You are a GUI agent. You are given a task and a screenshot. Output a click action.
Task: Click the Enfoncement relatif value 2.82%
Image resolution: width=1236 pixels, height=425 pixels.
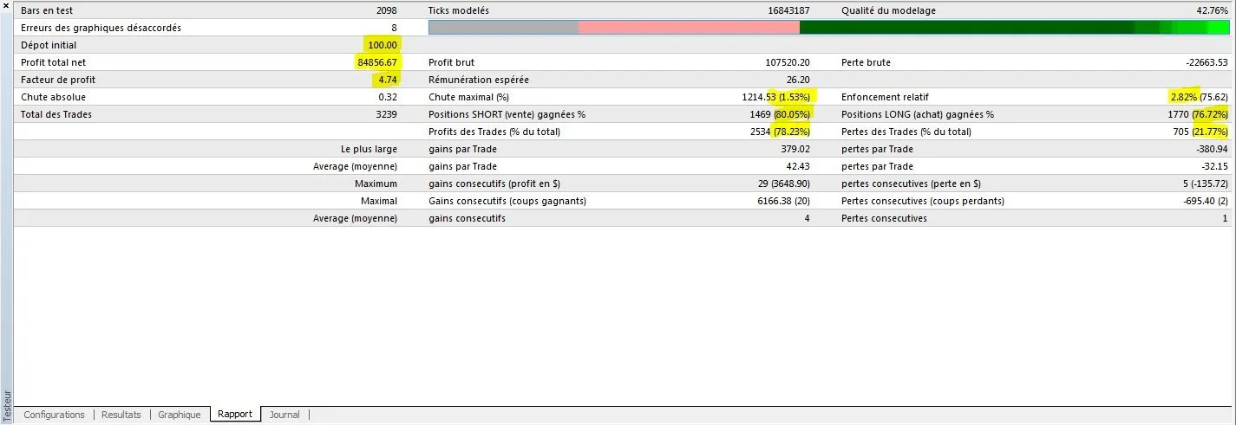[1183, 97]
